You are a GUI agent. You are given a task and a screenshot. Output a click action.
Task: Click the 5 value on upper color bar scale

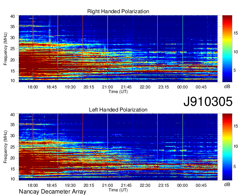(235, 71)
